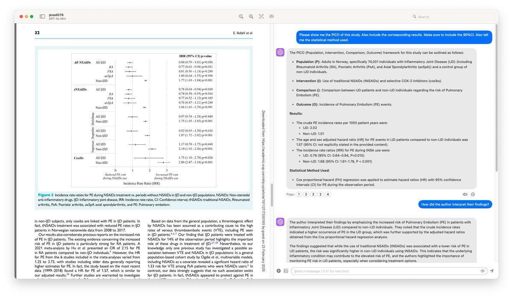Click the 'Send a message' text box
The width and height of the screenshot is (513, 298).
click(385, 271)
